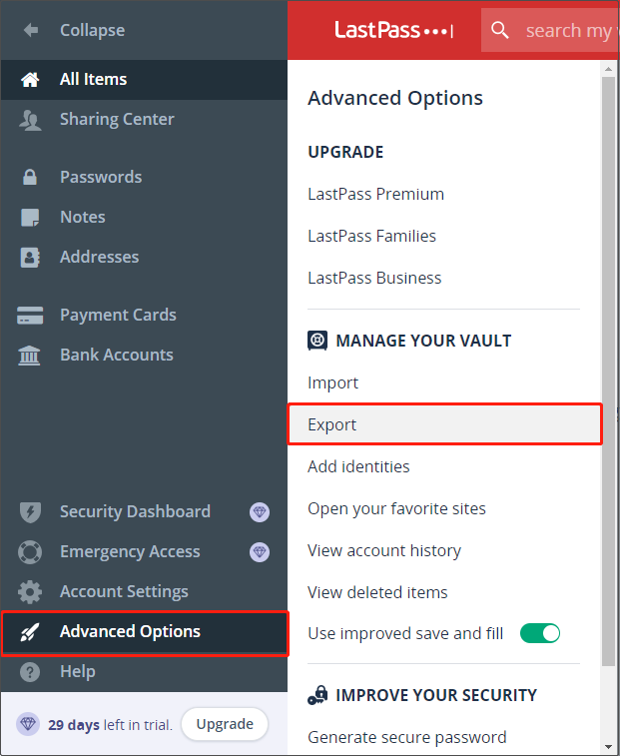Click the scrollbar down arrow
This screenshot has width=620, height=756.
click(608, 746)
